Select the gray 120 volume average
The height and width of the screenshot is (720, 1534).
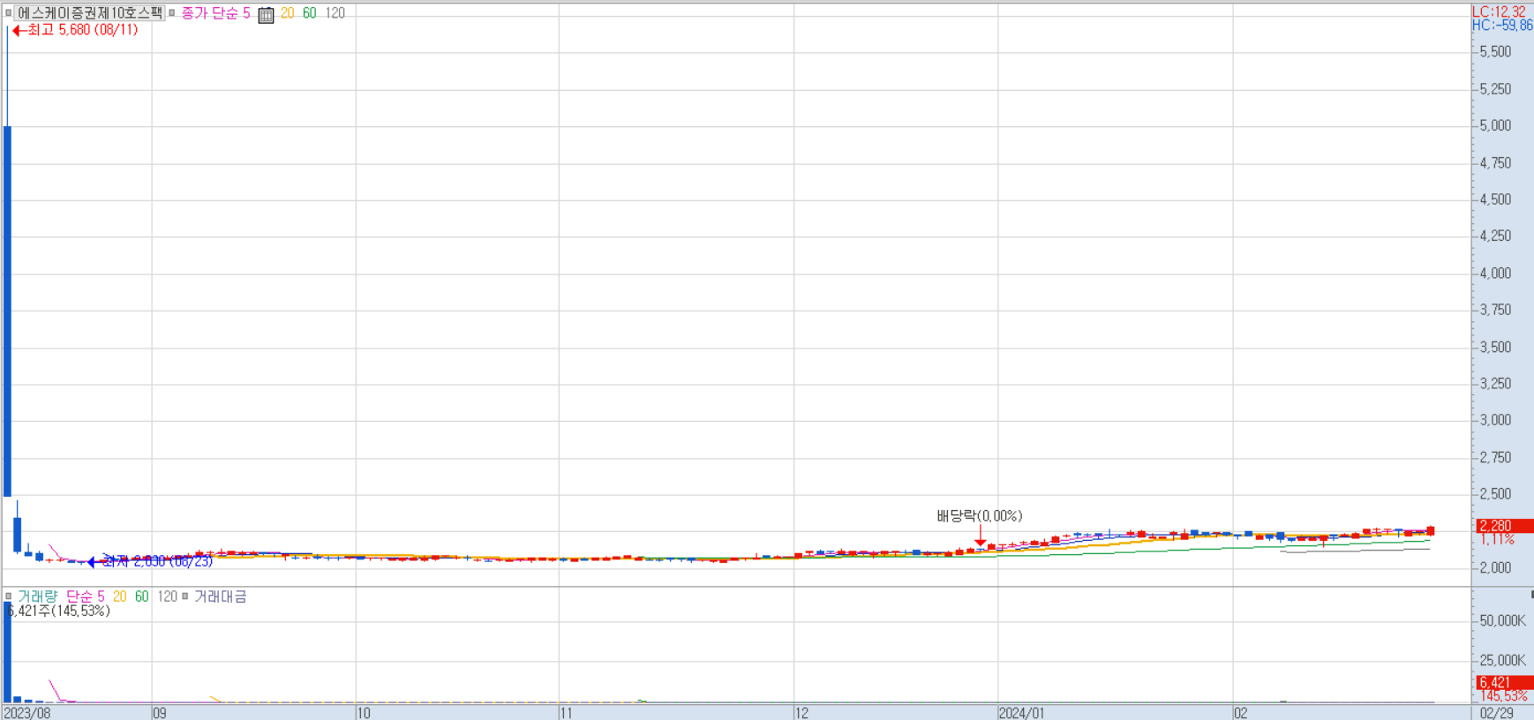[x=167, y=596]
